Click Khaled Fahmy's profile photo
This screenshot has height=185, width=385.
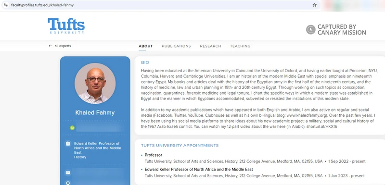[x=95, y=84]
